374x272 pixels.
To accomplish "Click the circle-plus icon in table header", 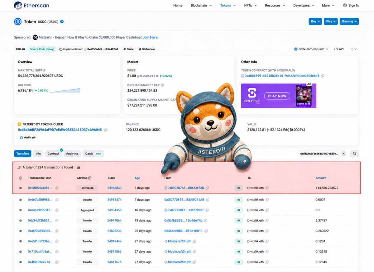I will tap(21, 178).
